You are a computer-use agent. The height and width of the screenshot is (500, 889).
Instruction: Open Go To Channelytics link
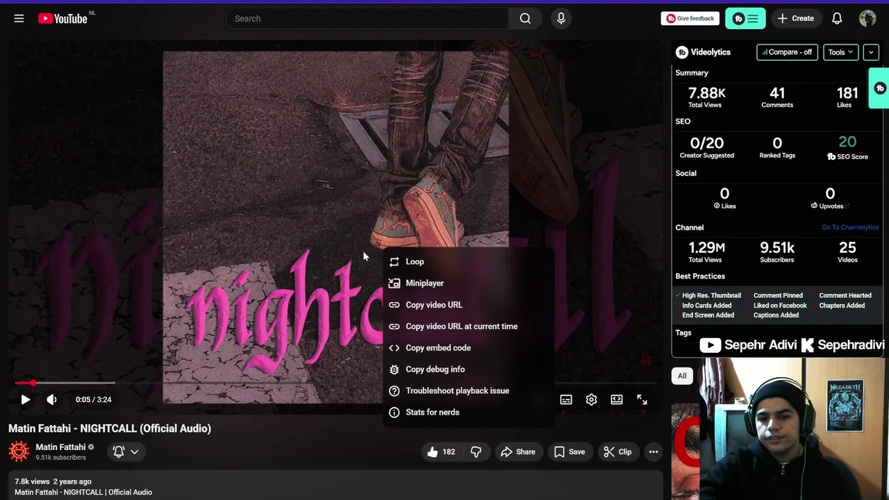(850, 227)
